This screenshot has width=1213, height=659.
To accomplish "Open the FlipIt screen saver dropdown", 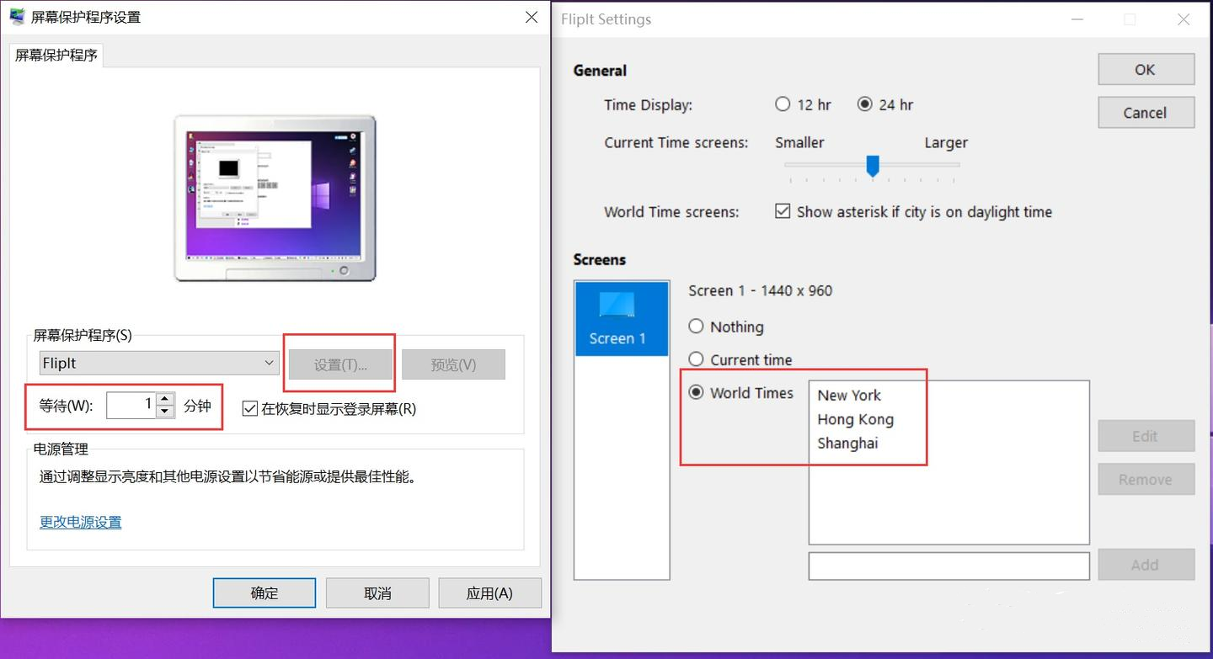I will pos(159,364).
